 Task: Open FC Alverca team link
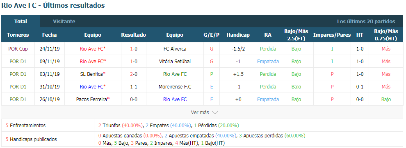point(175,49)
